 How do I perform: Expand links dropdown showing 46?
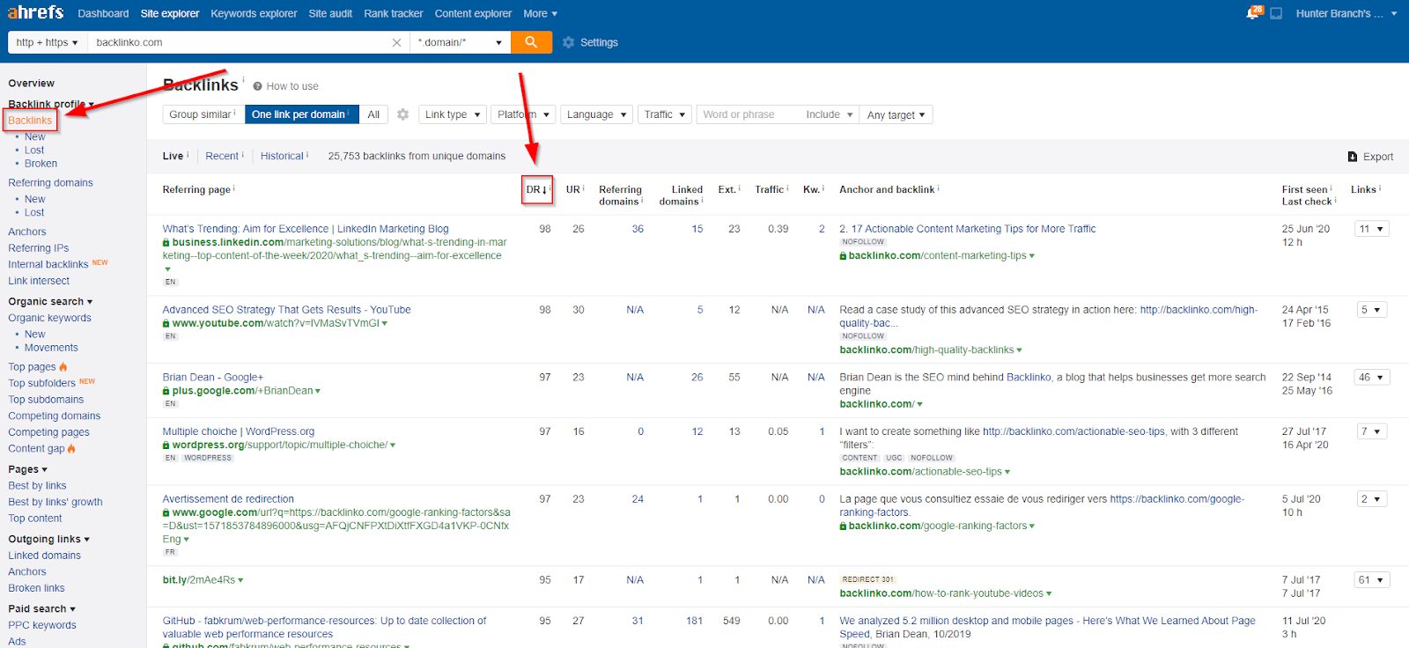(x=1371, y=378)
